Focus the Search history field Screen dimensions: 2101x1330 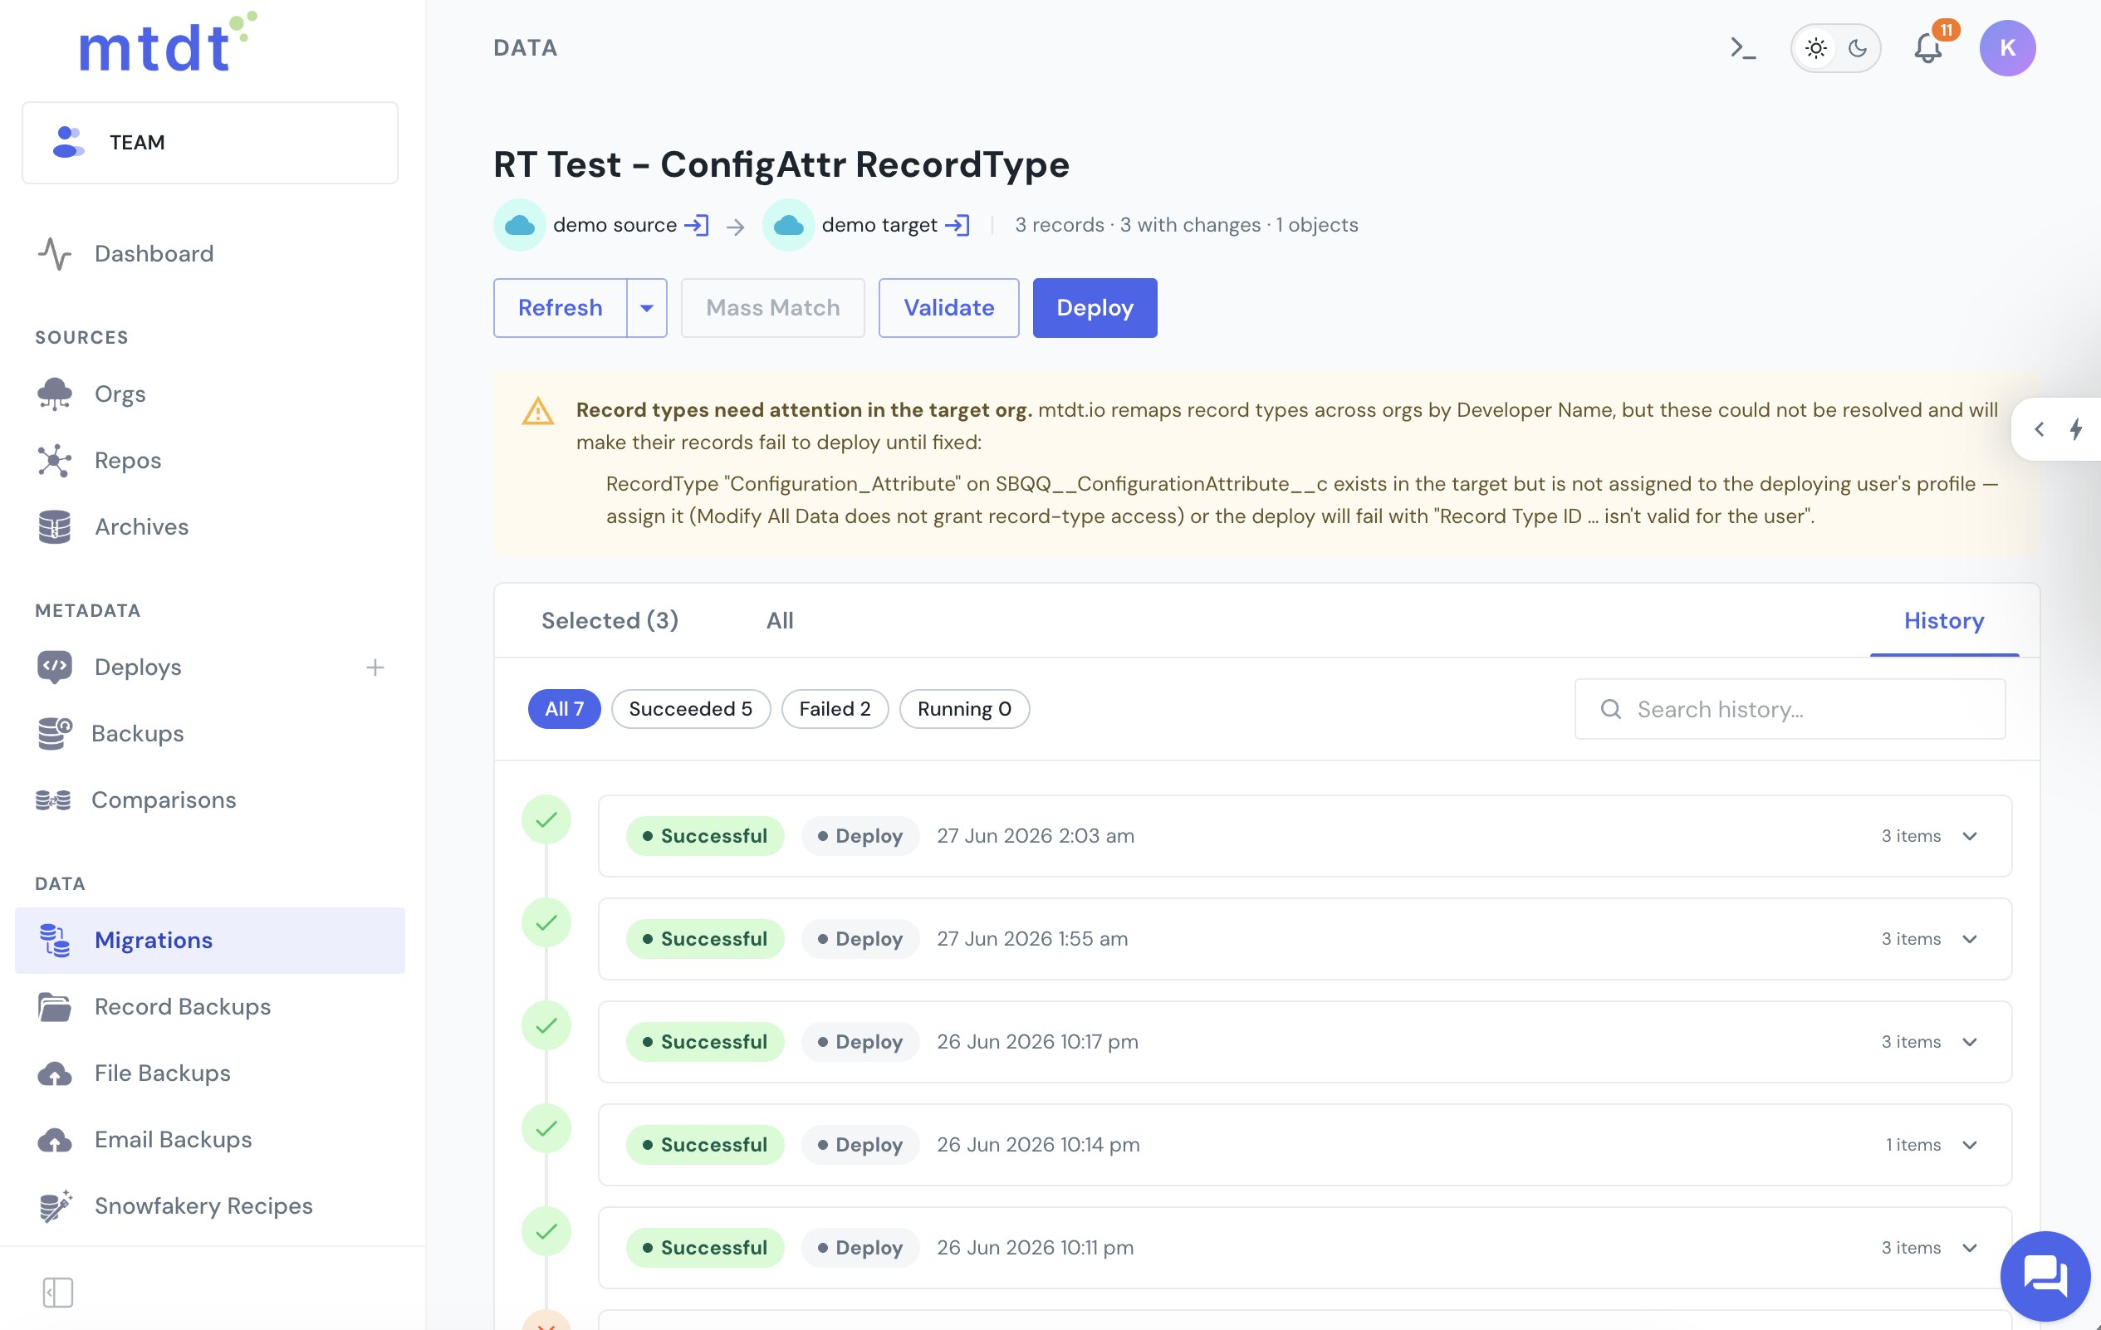click(x=1790, y=709)
